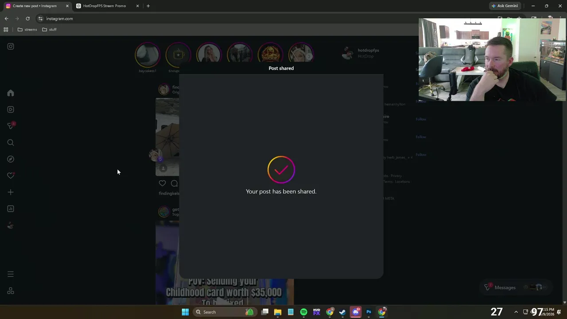Open the Messages icon in sidebar
Viewport: 567px width, 319px height.
(11, 126)
